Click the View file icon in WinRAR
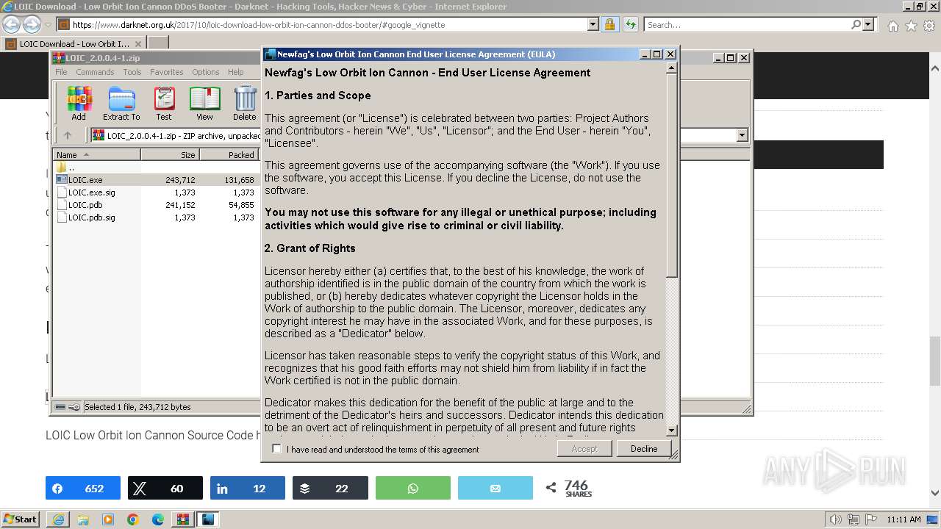This screenshot has width=941, height=529. [204, 103]
